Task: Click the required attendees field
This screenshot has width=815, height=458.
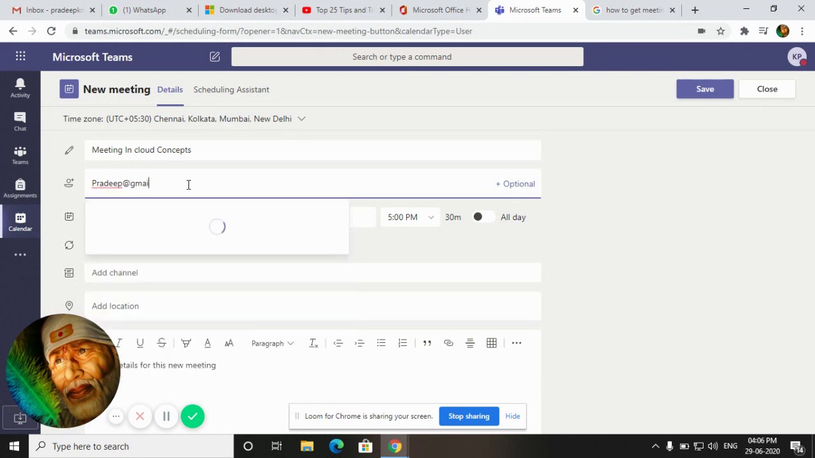Action: 313,184
